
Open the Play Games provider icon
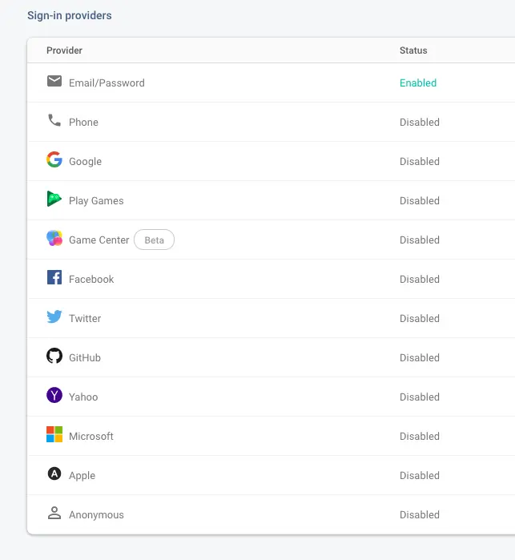(x=54, y=199)
